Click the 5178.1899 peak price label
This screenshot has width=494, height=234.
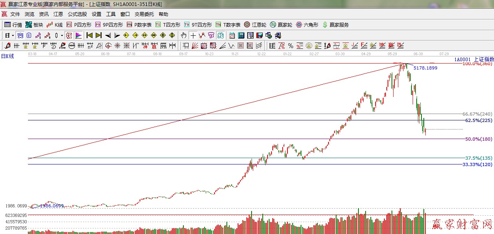[425, 68]
